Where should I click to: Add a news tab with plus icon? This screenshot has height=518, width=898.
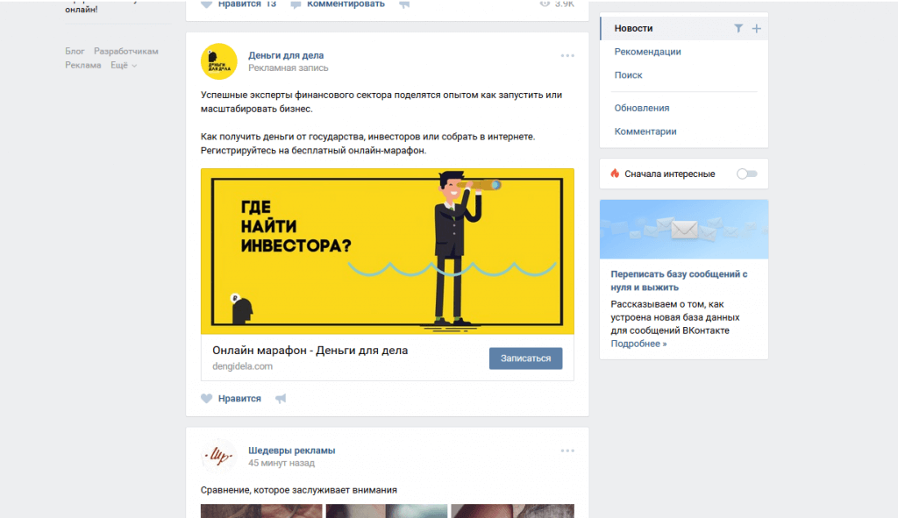coord(757,29)
